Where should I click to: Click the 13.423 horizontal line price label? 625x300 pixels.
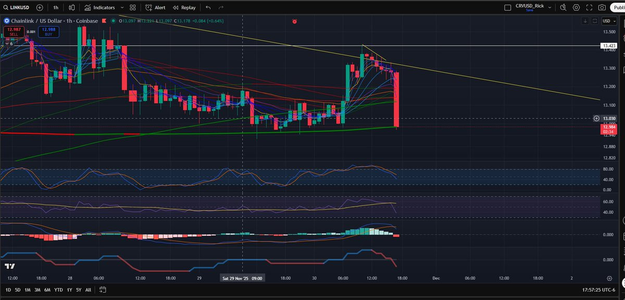[x=609, y=46]
